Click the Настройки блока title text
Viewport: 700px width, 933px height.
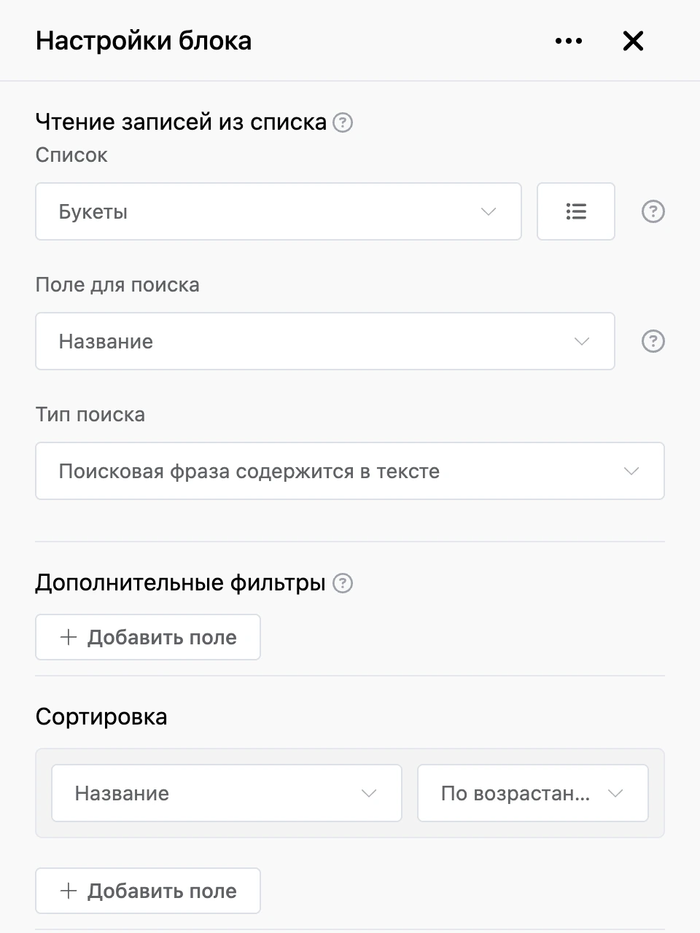click(144, 41)
